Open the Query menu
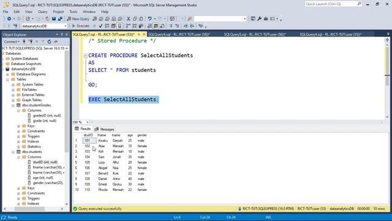Screen dimensions: 392x221 coord(42,12)
